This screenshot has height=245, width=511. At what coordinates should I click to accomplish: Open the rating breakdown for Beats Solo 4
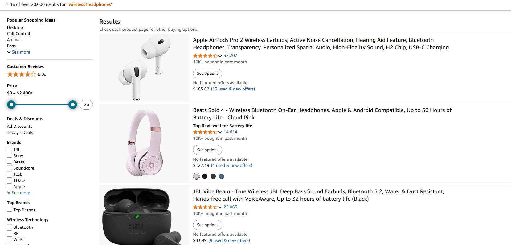coord(220,132)
